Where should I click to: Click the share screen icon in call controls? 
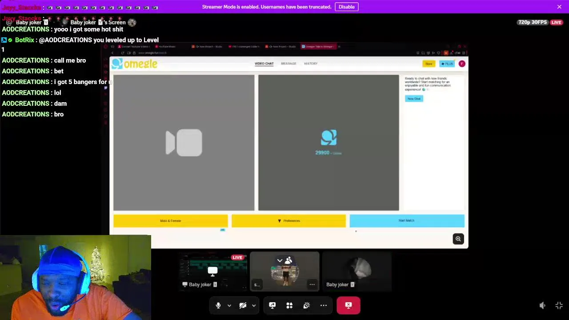pos(272,305)
